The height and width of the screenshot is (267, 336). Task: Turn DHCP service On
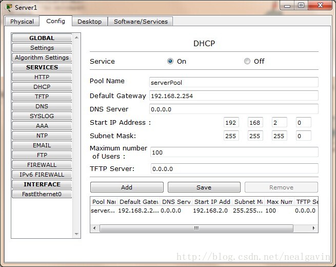click(x=170, y=61)
